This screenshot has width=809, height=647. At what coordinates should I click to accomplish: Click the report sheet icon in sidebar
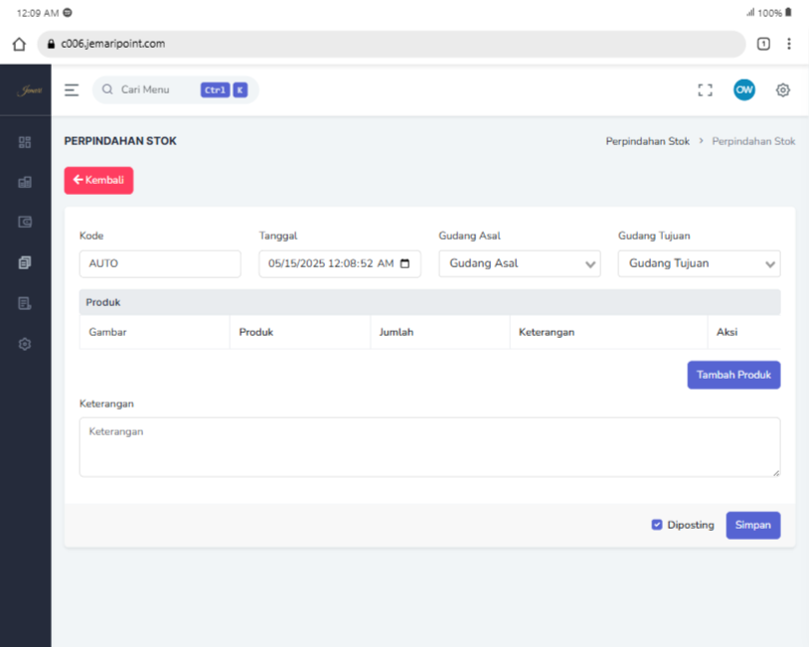pos(25,303)
